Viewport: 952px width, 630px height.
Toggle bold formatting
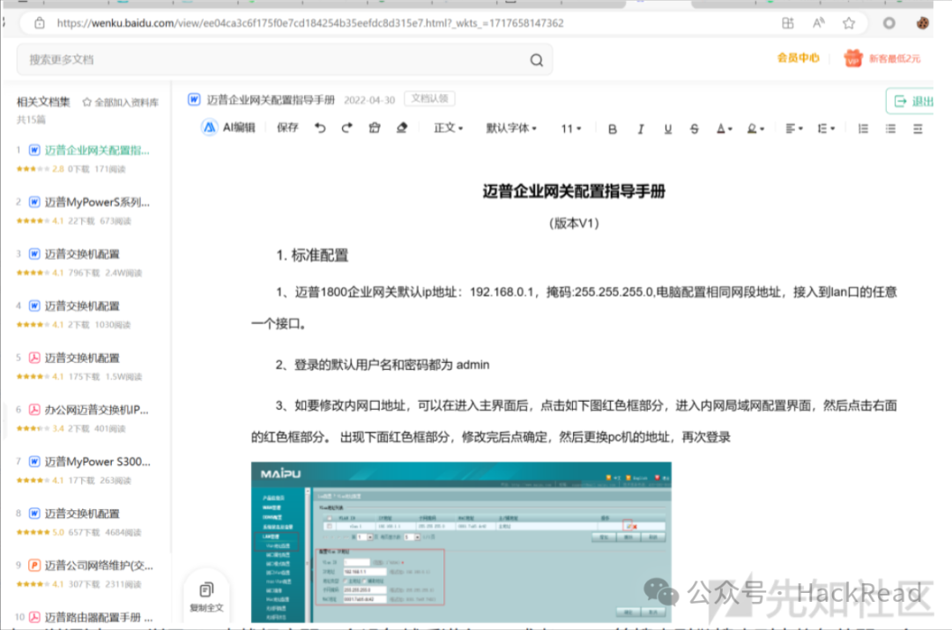tap(613, 129)
